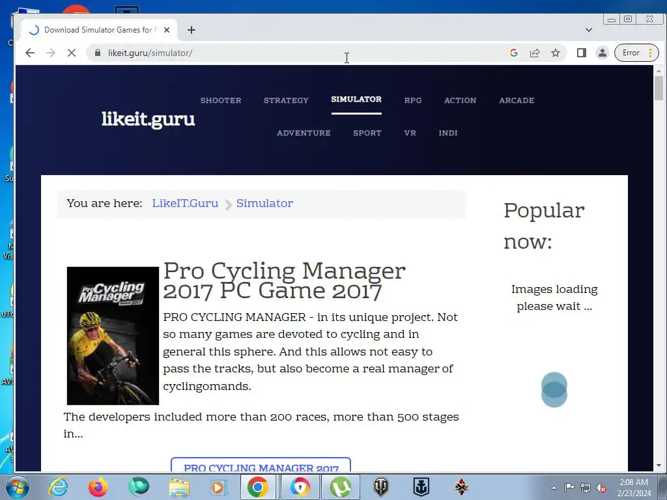Select the Download Simulator Games tab
Viewport: 667px width, 500px height.
pyautogui.click(x=99, y=30)
